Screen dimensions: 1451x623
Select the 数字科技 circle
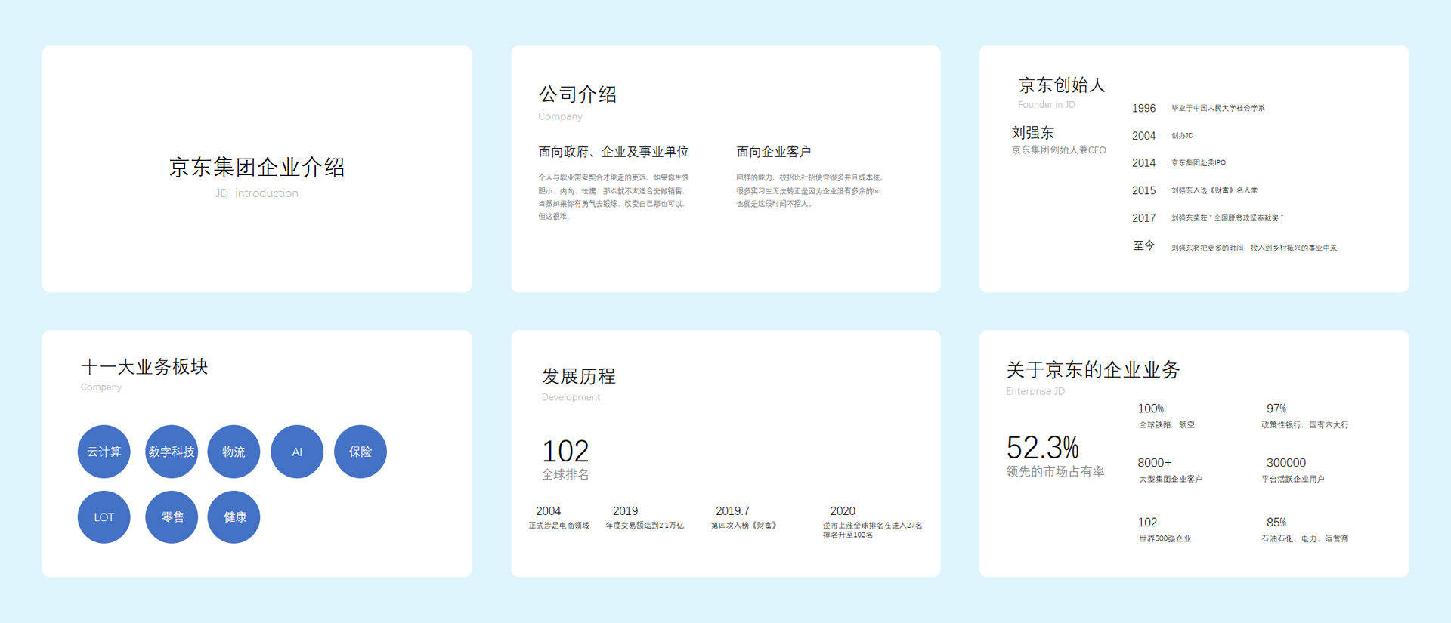point(172,452)
